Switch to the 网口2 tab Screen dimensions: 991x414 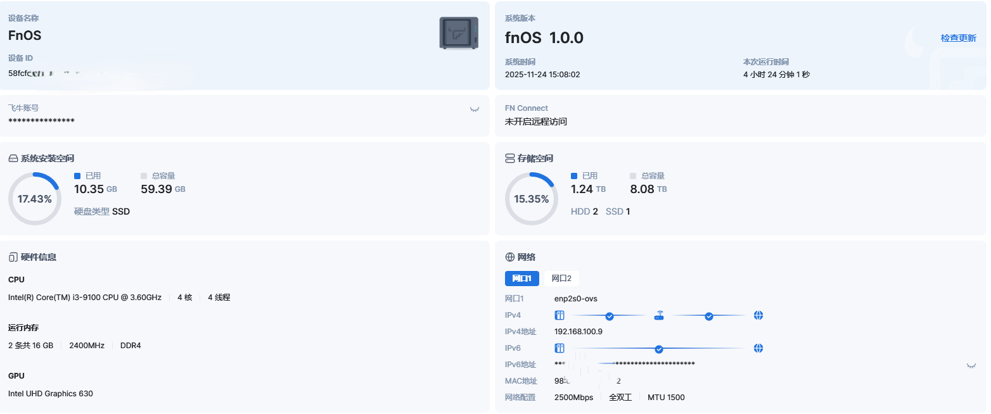click(561, 279)
